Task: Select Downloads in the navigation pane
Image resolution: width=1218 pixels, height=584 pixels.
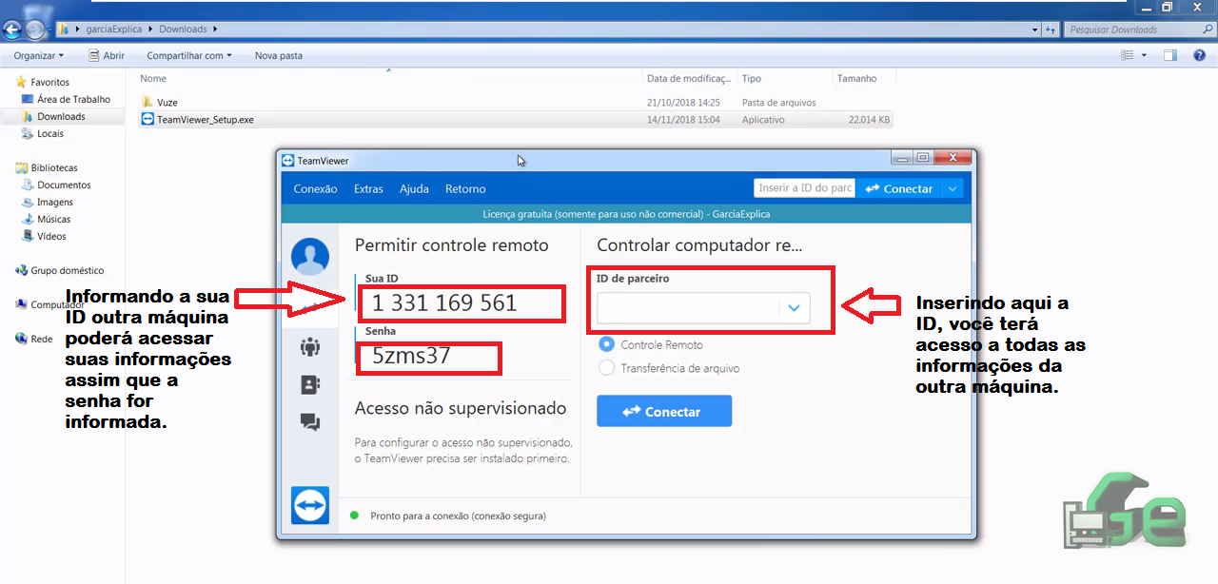Action: (61, 116)
